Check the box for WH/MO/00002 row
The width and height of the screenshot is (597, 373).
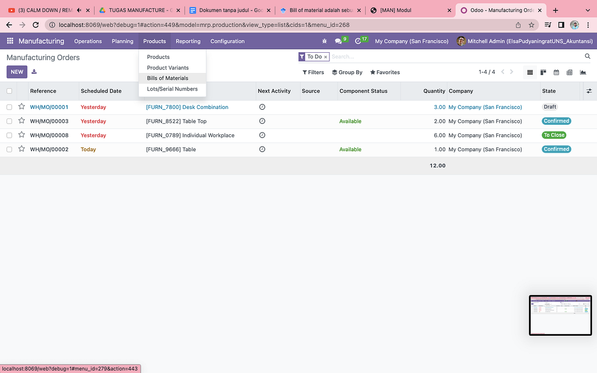9,149
